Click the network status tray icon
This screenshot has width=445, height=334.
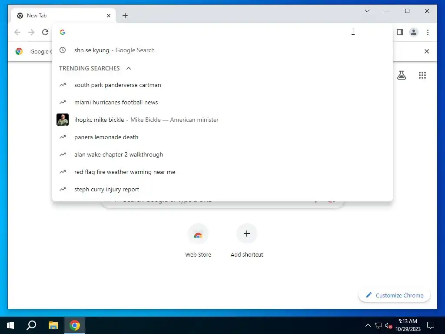[379, 325]
